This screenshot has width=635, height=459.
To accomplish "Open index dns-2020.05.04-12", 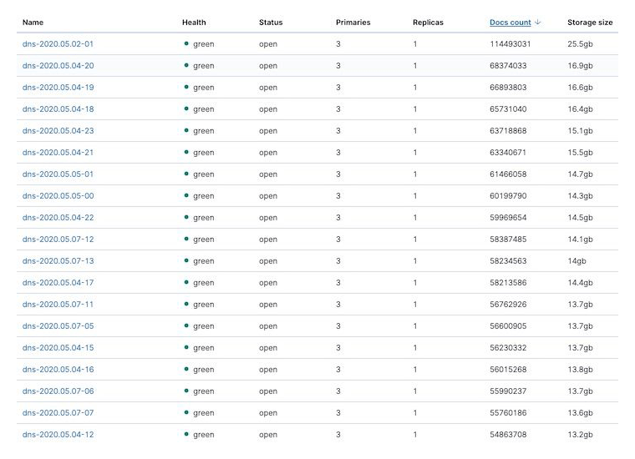I will (58, 434).
